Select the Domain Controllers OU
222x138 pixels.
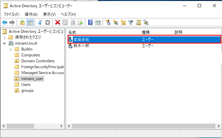click(x=38, y=61)
